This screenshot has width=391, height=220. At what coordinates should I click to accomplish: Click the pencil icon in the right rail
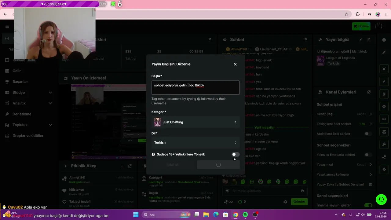tap(384, 53)
